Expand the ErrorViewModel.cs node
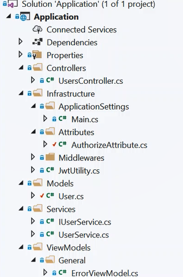 [x=45, y=272]
